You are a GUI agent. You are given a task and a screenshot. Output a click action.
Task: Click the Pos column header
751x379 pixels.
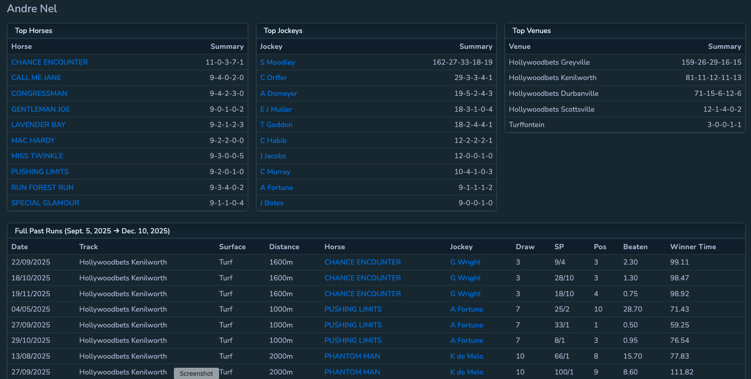[600, 246]
